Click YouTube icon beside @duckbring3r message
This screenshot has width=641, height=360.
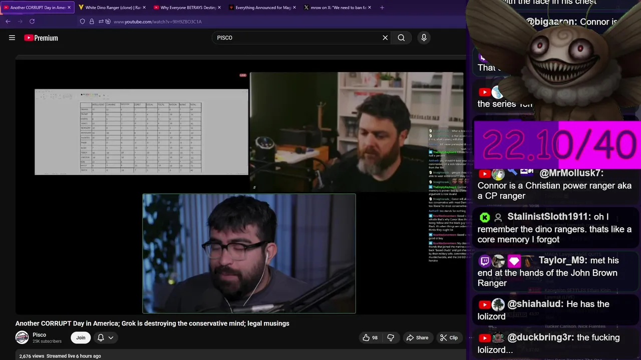(484, 338)
